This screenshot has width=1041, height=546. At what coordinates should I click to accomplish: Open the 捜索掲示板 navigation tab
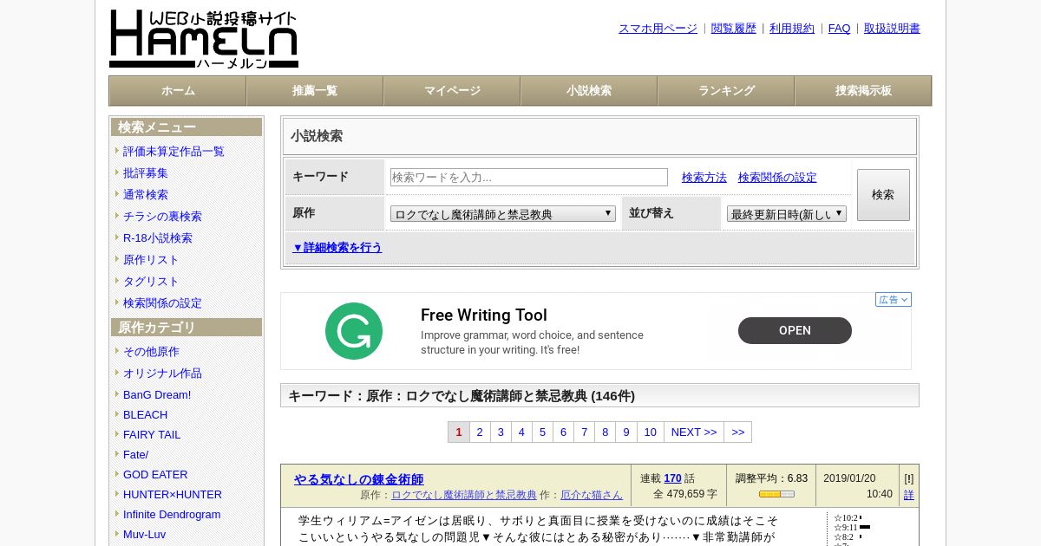pyautogui.click(x=863, y=91)
